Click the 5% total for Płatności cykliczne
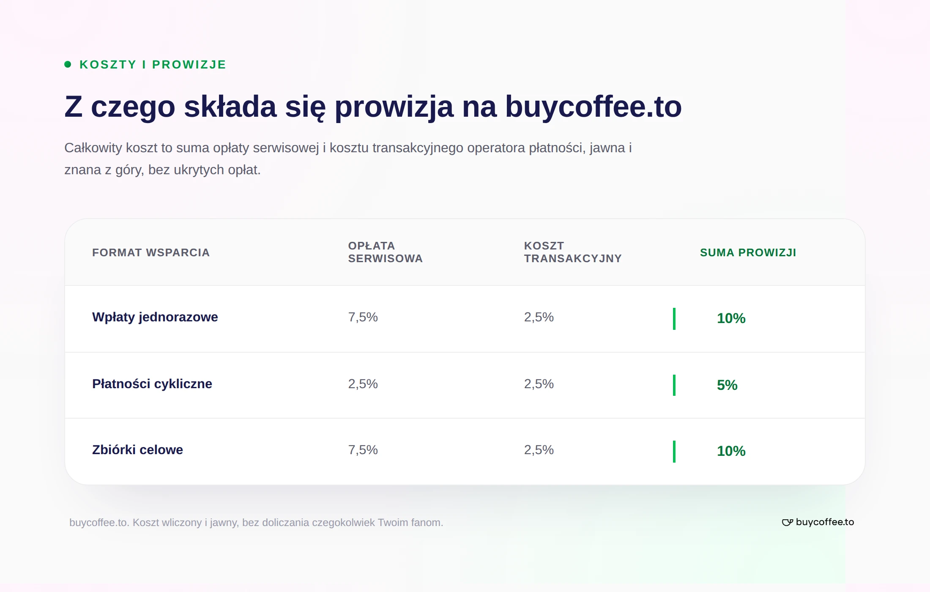This screenshot has height=592, width=930. tap(727, 385)
